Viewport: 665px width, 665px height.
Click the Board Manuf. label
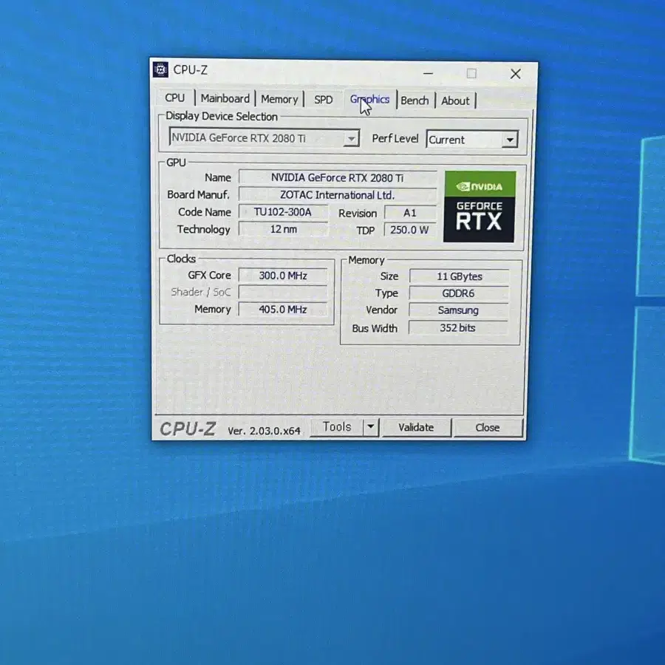click(x=198, y=194)
